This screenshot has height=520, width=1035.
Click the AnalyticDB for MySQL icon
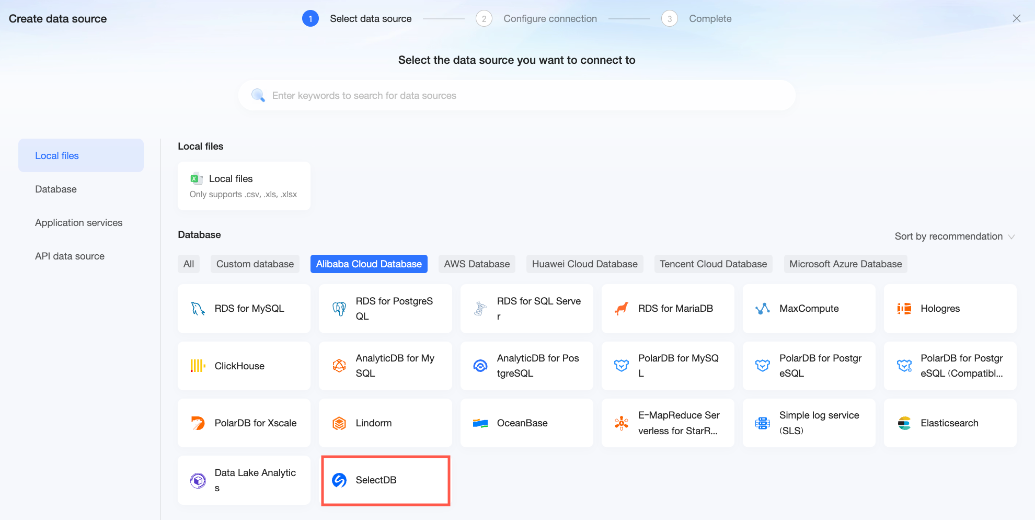[x=339, y=366]
